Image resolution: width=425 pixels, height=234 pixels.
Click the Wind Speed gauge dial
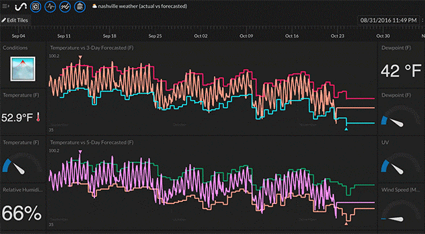tap(401, 211)
